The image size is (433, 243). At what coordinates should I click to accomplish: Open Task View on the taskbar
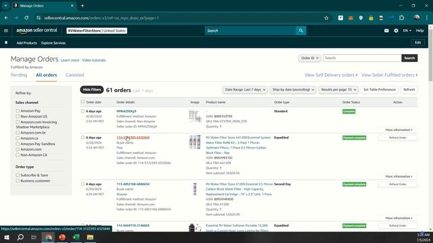(x=34, y=237)
